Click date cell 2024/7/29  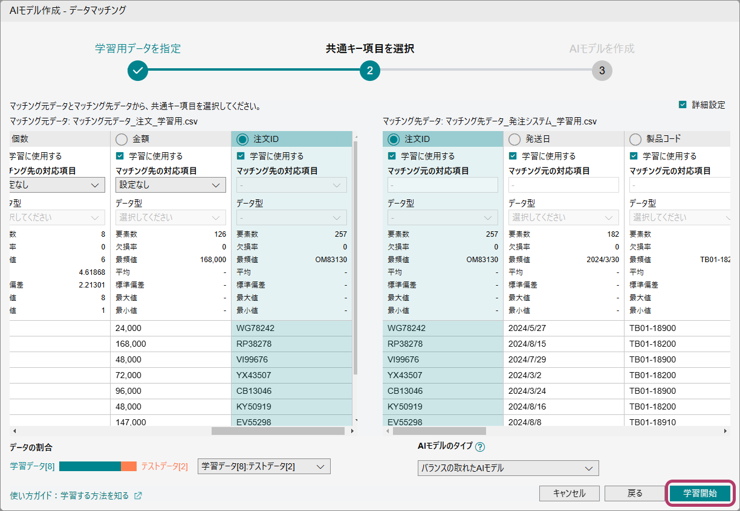tap(563, 359)
